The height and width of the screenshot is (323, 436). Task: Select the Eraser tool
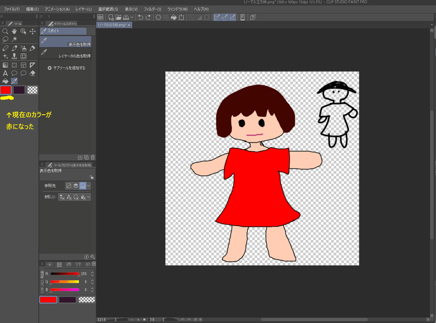[x=33, y=73]
